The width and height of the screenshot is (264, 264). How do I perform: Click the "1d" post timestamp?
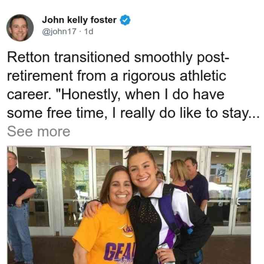[89, 31]
